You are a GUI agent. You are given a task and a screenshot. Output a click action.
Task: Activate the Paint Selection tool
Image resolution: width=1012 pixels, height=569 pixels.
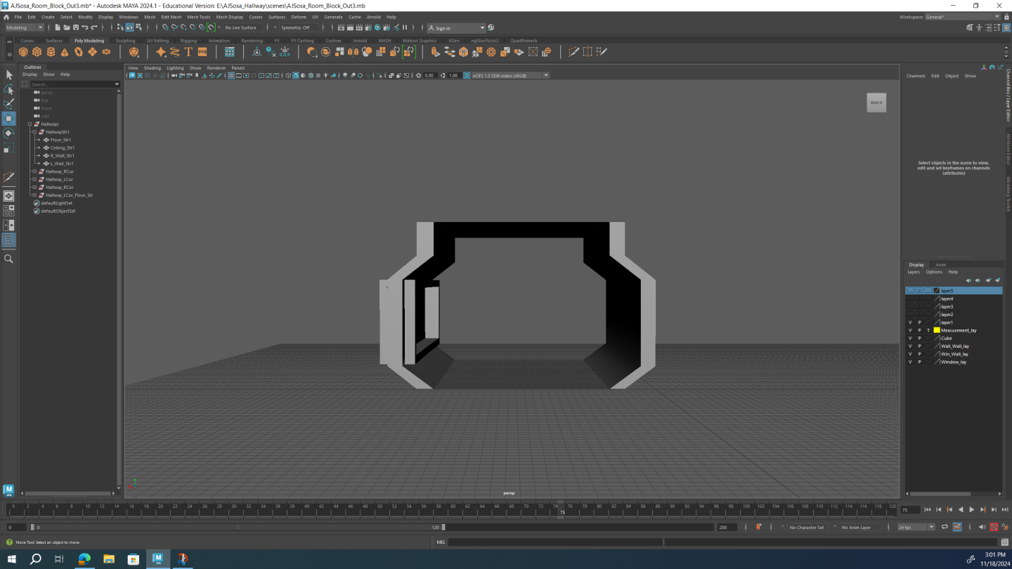8,104
